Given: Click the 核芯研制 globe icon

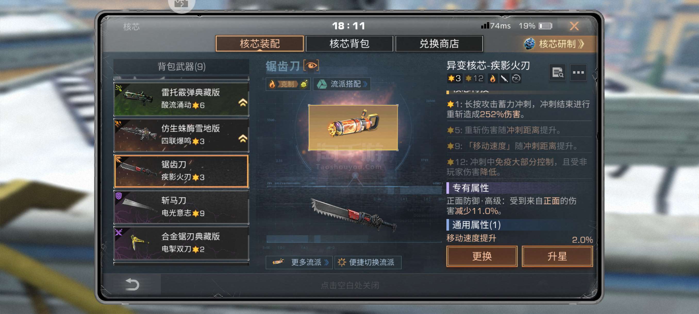Looking at the screenshot, I should tap(529, 43).
